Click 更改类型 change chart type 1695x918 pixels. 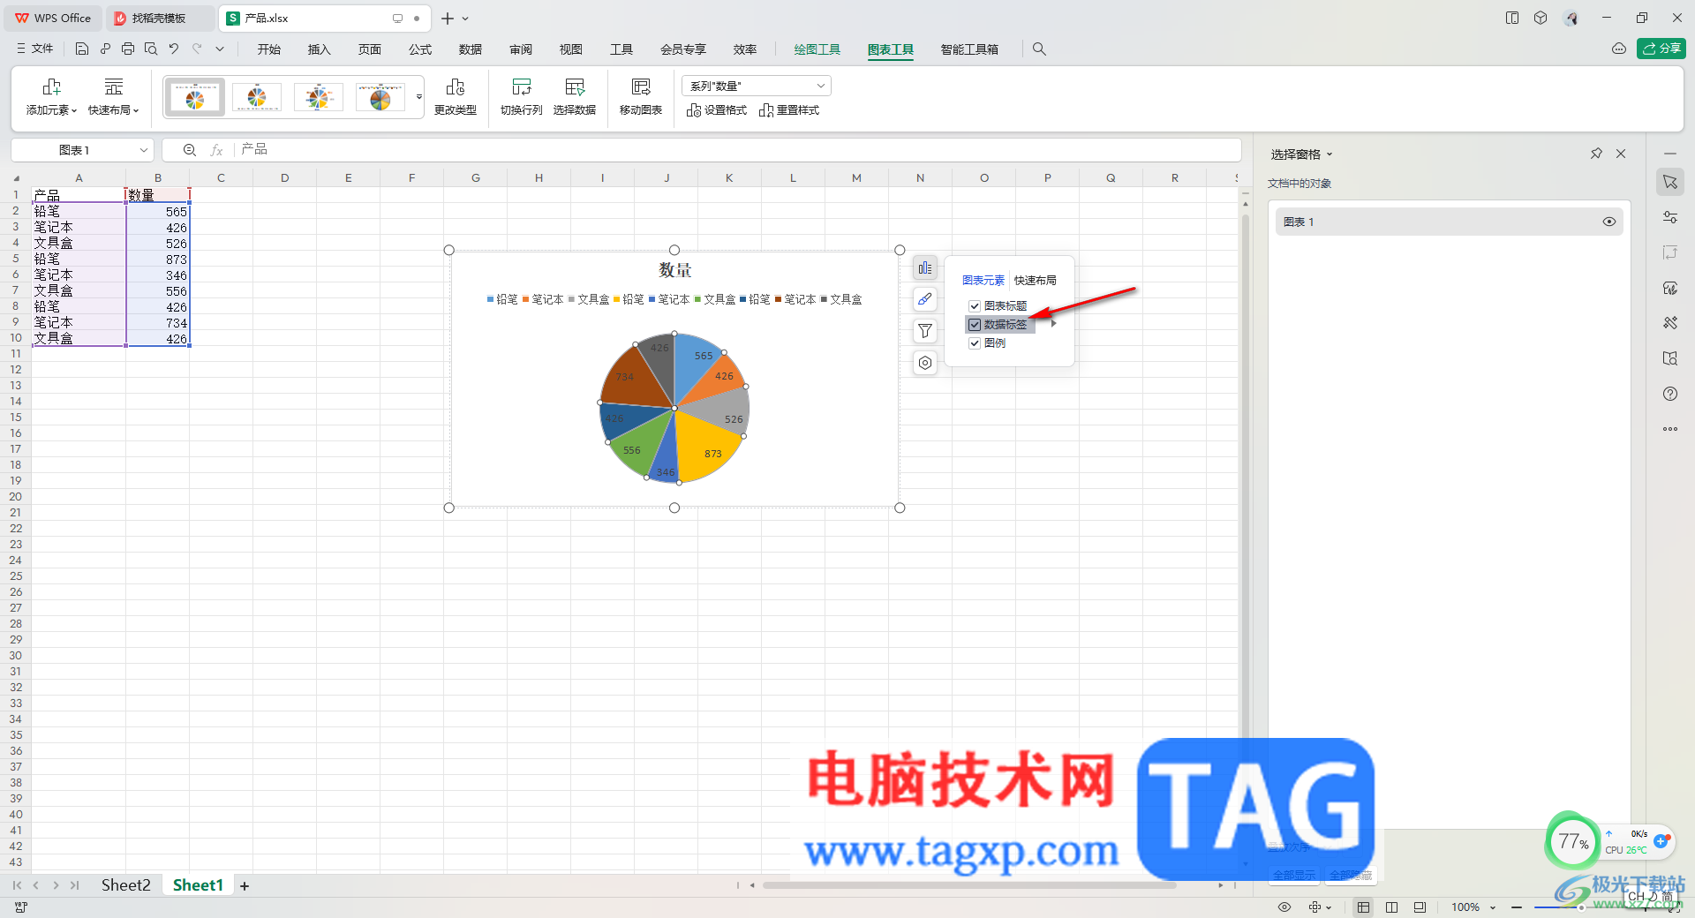[x=456, y=96]
